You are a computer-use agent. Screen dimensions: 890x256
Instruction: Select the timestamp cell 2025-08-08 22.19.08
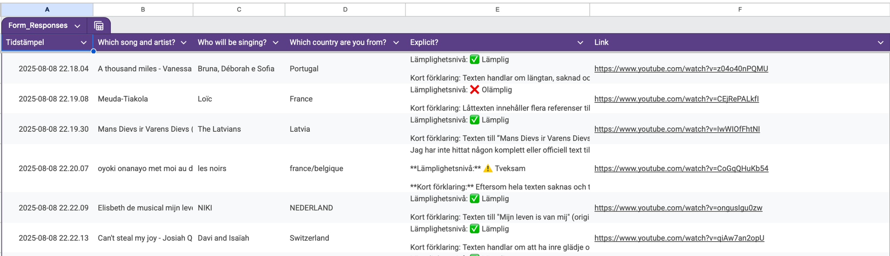pos(48,99)
